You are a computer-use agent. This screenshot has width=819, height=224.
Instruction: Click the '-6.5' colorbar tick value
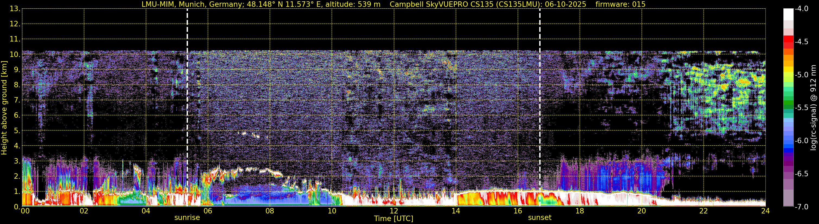point(801,174)
